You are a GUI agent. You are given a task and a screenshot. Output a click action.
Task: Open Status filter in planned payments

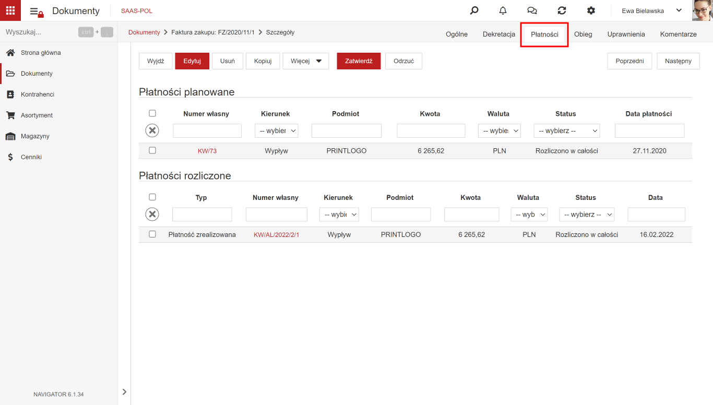[567, 130]
